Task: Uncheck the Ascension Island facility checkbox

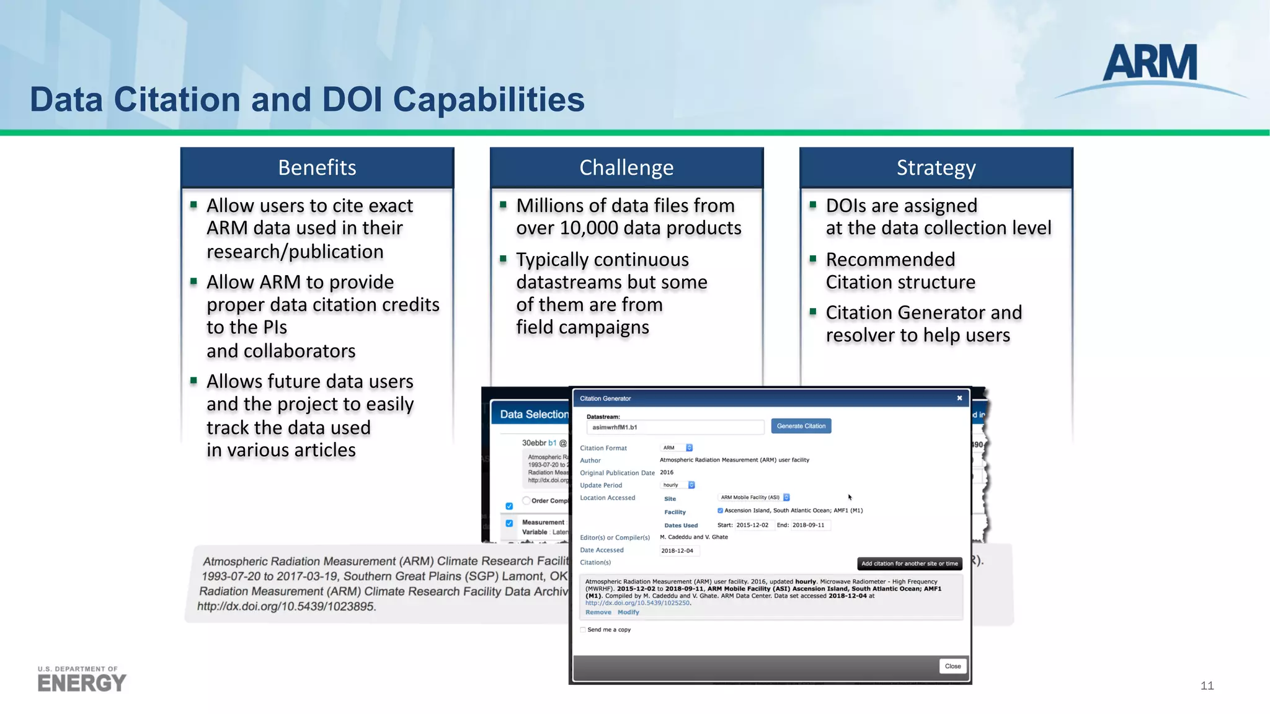Action: click(x=720, y=511)
